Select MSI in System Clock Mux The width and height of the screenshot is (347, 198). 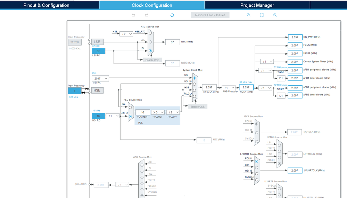194,78
